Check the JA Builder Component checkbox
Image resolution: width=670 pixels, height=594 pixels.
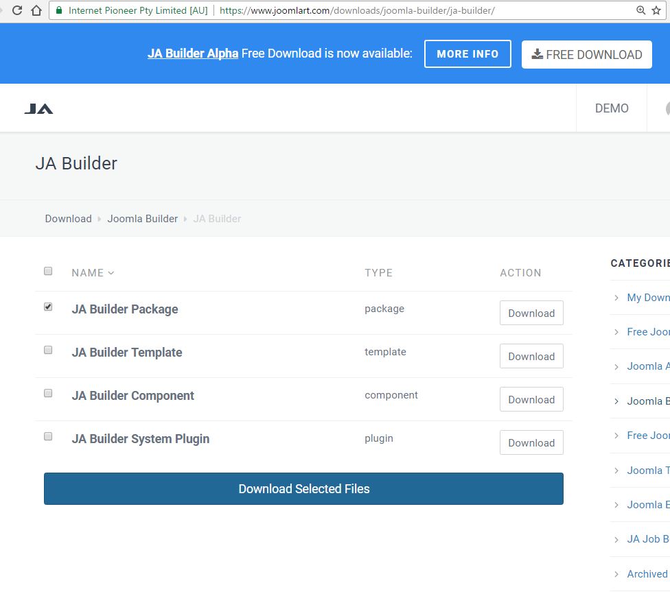pos(48,393)
